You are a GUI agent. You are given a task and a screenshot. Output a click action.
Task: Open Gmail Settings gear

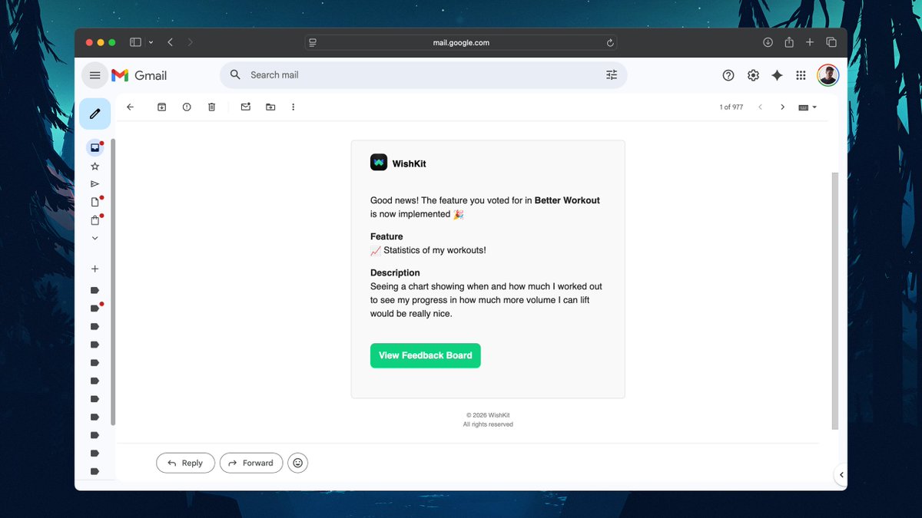(x=753, y=75)
